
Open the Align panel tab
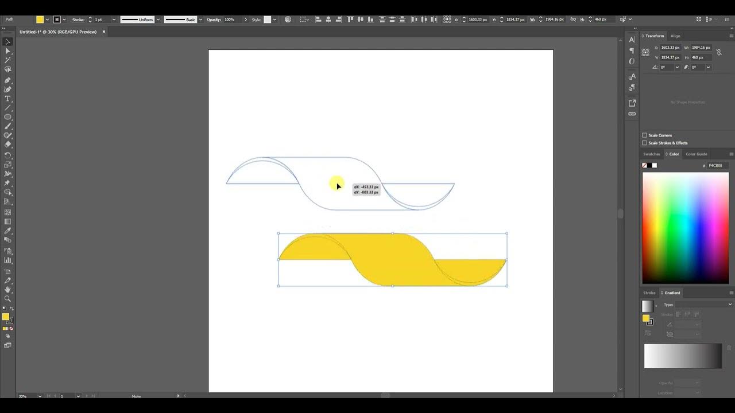pos(675,36)
